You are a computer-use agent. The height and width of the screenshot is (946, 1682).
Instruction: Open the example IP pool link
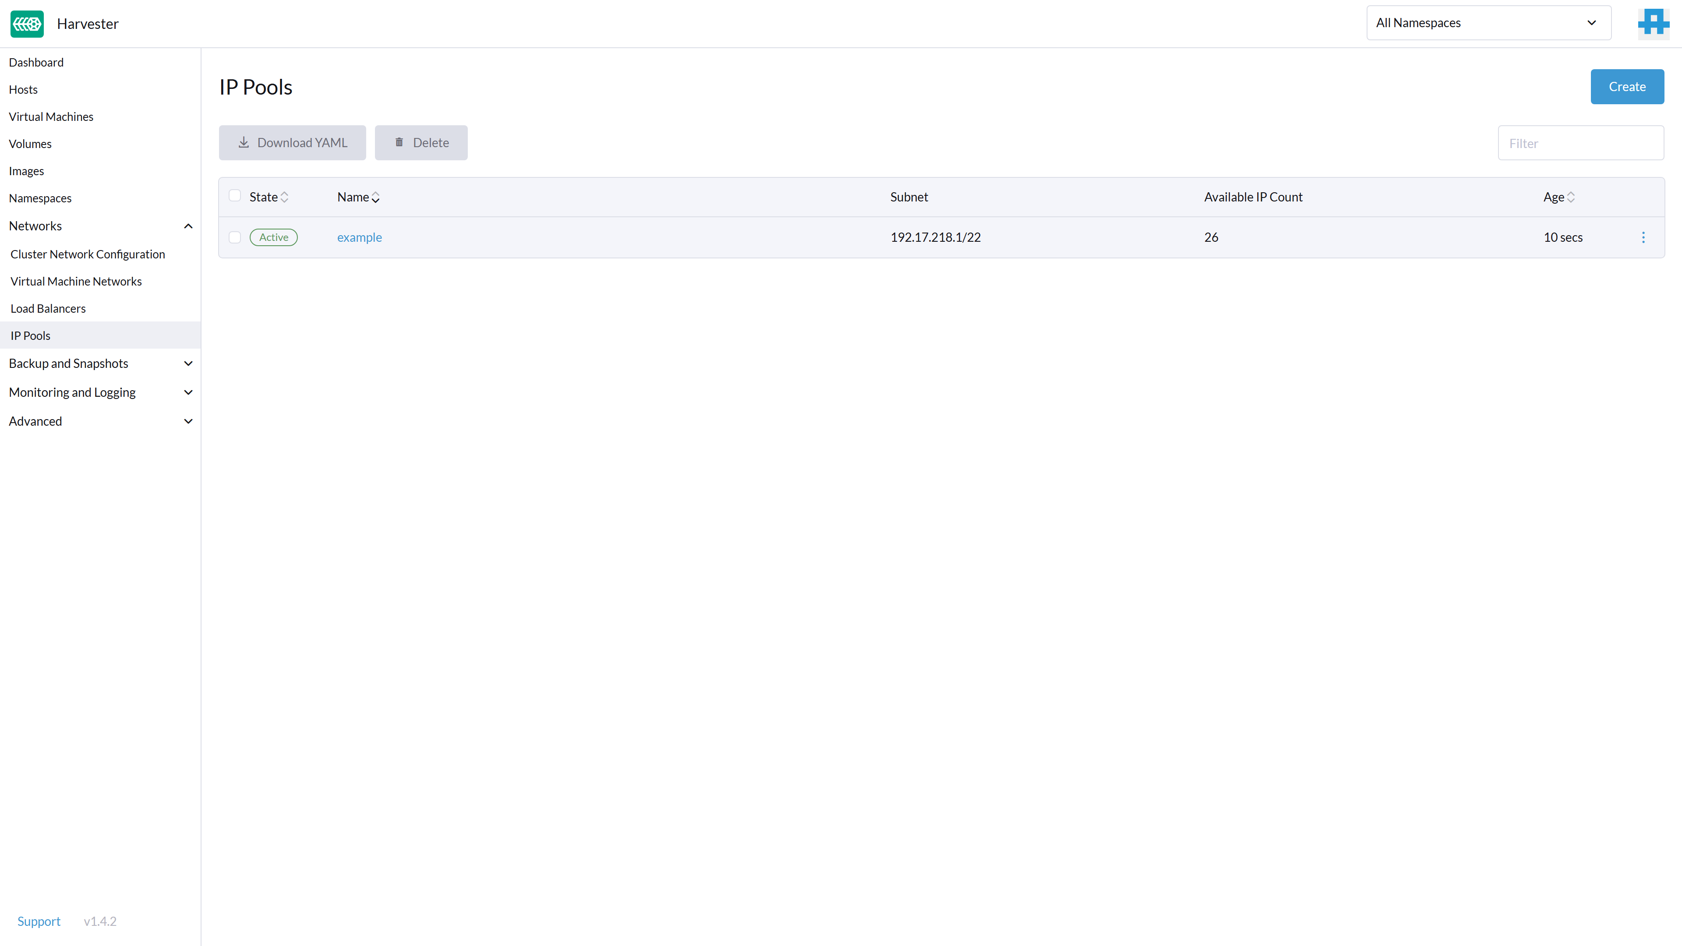(x=359, y=238)
